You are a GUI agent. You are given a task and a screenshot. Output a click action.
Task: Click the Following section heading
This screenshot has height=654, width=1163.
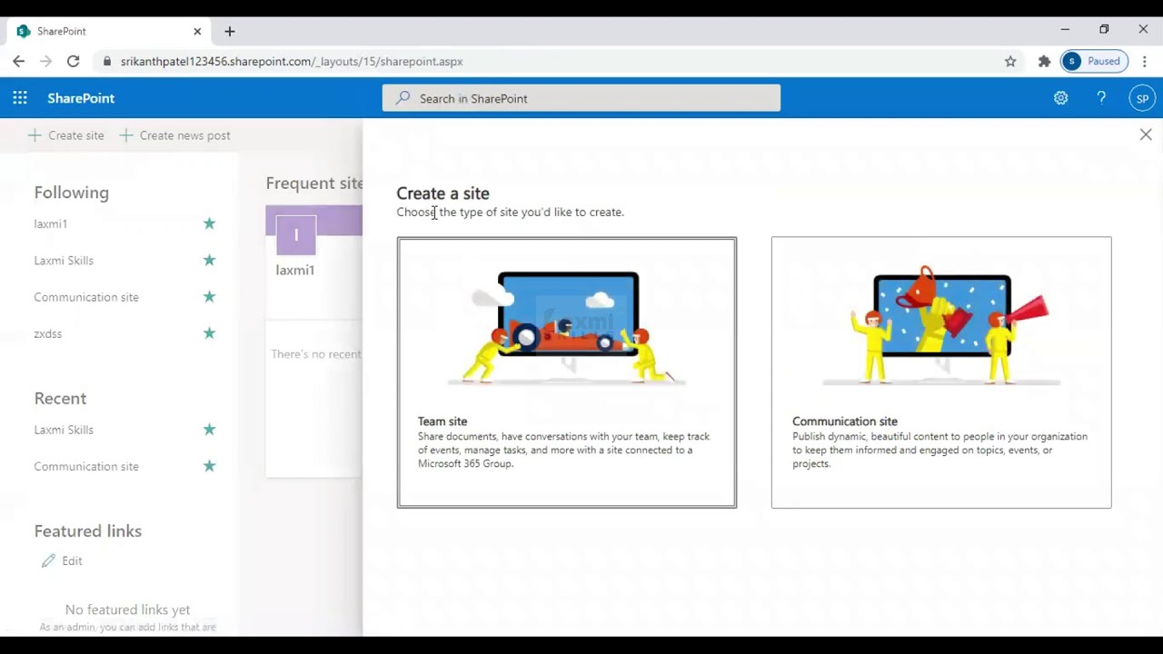click(x=71, y=193)
